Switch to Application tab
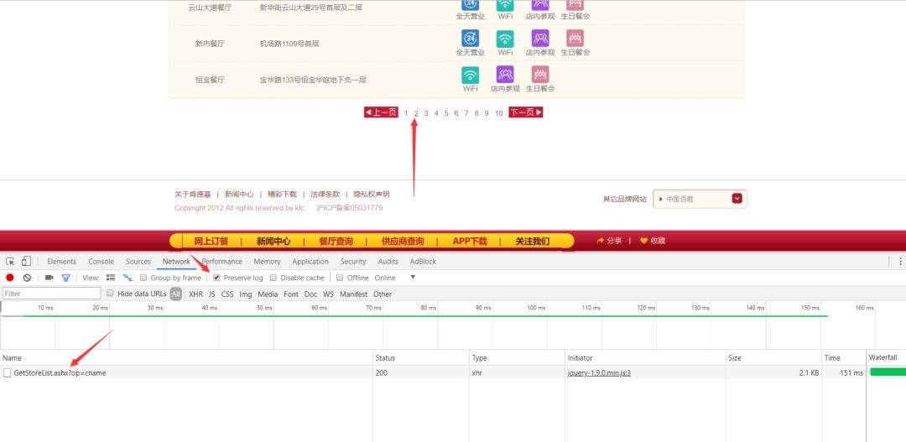Screen dimensions: 906x442 point(310,261)
